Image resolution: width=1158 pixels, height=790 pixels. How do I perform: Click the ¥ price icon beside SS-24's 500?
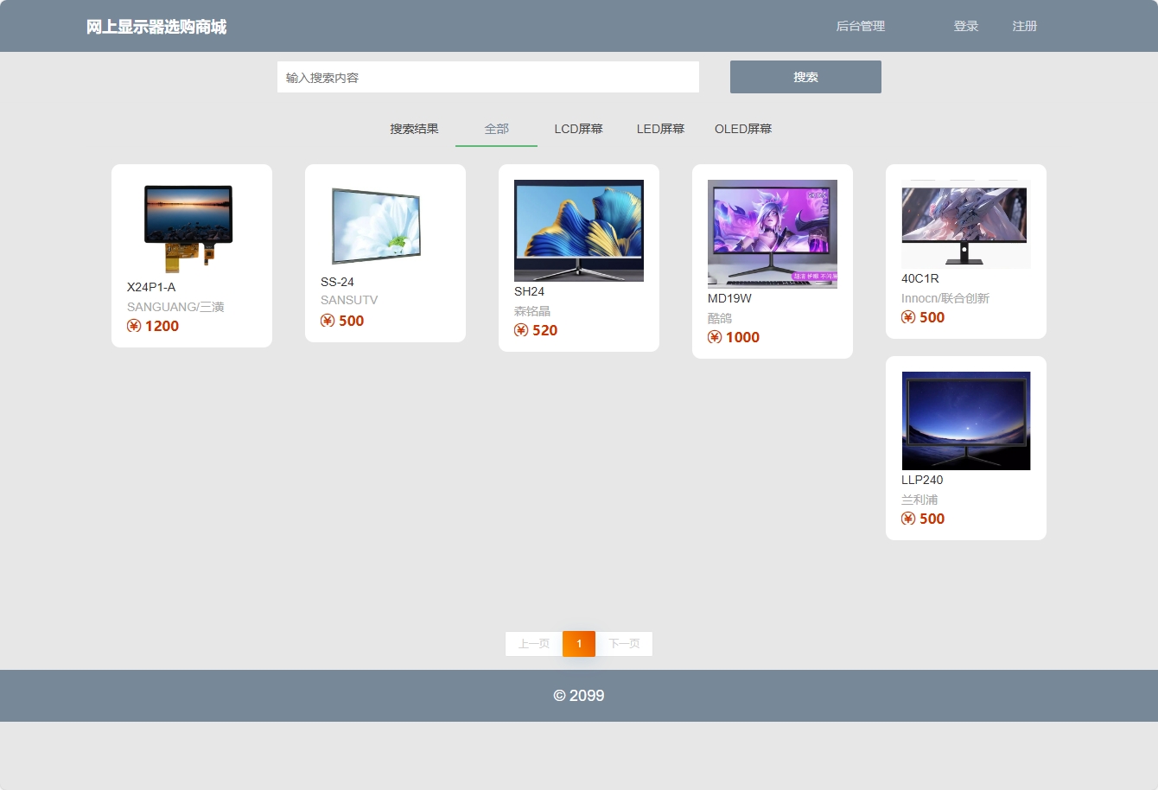pyautogui.click(x=327, y=321)
